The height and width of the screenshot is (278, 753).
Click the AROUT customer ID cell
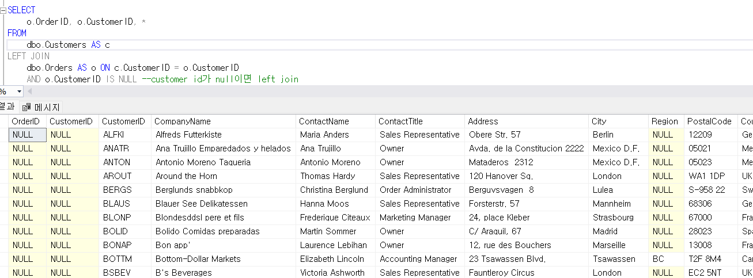(x=124, y=176)
